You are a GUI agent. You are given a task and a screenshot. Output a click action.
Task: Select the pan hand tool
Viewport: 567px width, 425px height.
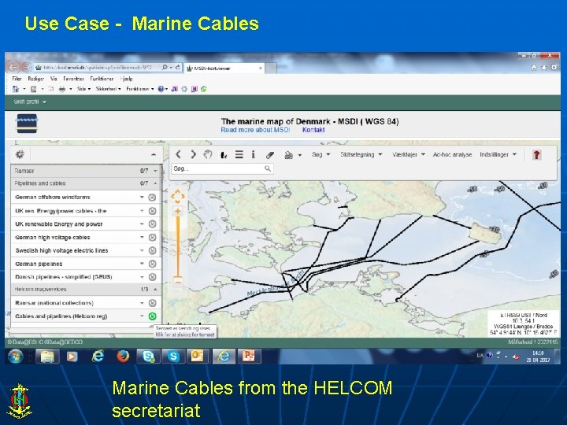(x=208, y=155)
